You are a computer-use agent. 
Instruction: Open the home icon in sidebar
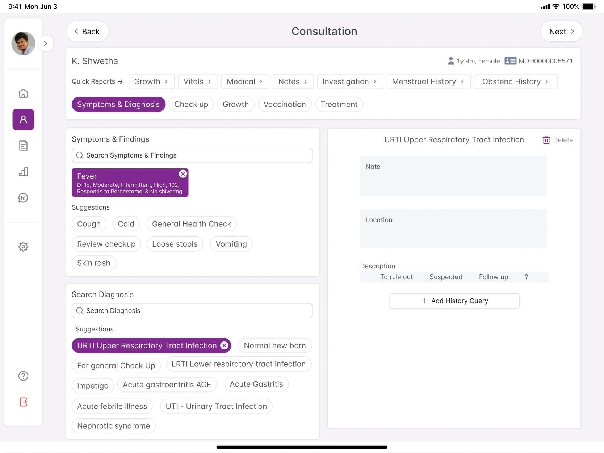pos(23,94)
